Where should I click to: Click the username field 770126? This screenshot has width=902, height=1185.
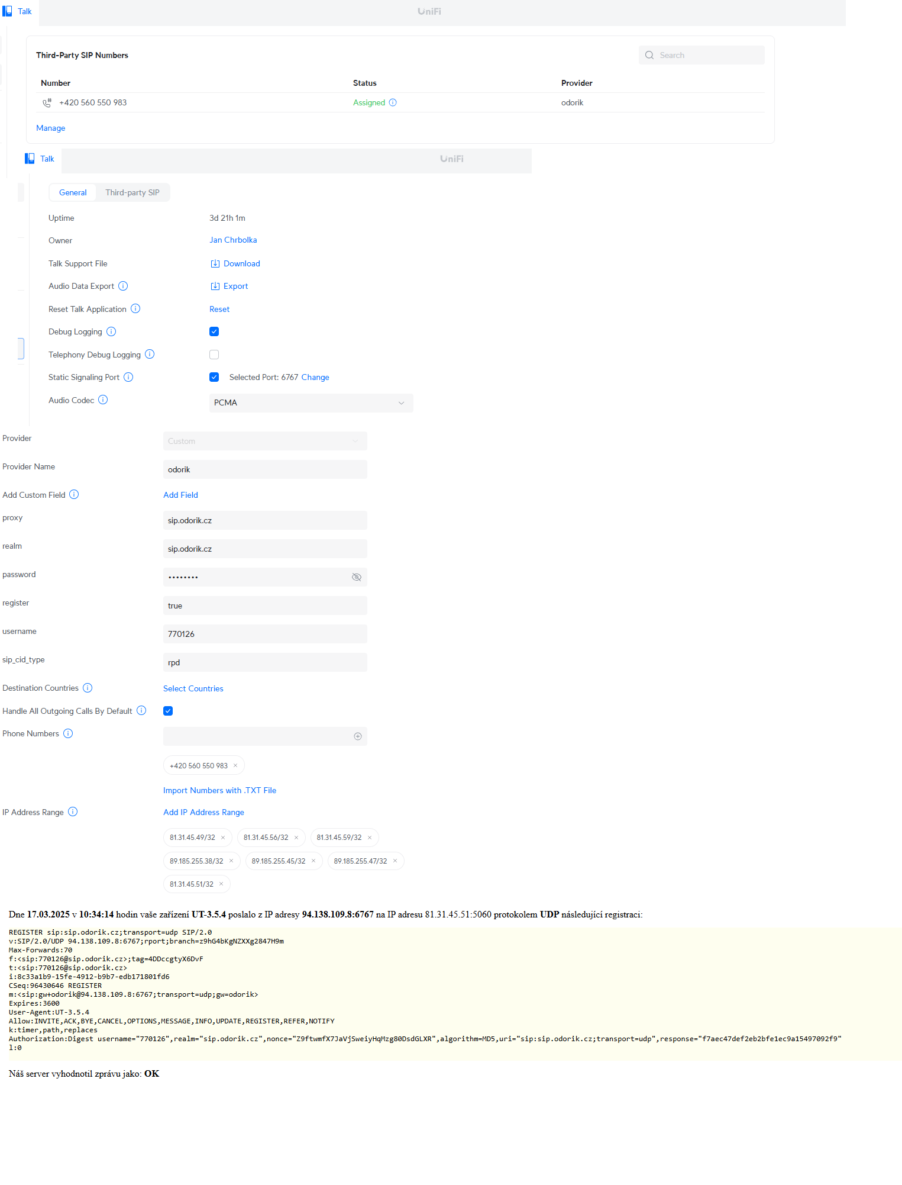[265, 634]
